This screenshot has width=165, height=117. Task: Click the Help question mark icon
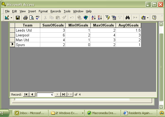coord(154,18)
